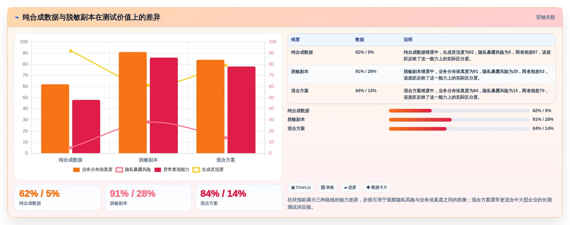
Task: Click the blue lightning icon beside the title
Action: coord(17,17)
